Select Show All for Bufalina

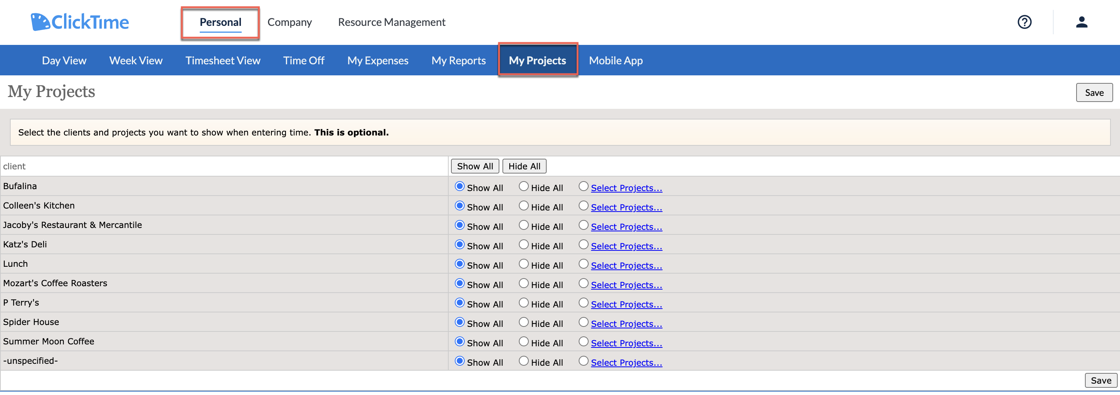[x=460, y=186]
